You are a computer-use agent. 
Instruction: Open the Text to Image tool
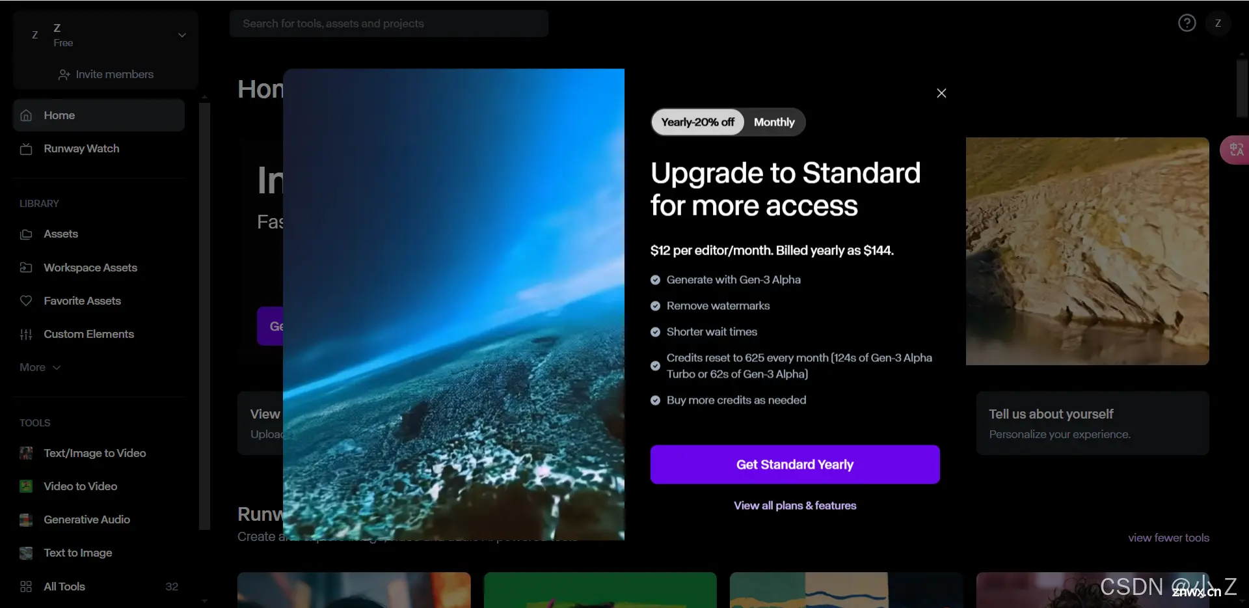tap(99, 553)
